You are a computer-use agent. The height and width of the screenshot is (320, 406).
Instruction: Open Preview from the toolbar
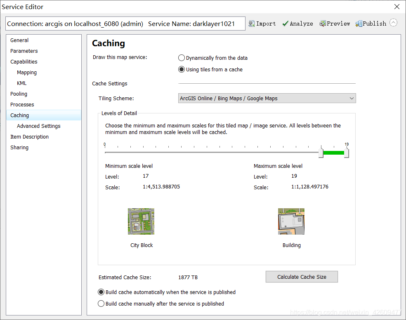(x=335, y=24)
